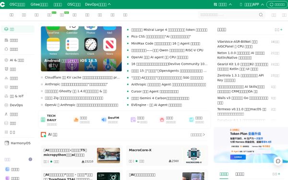Click the red gift box shortcut icon

coord(162,120)
